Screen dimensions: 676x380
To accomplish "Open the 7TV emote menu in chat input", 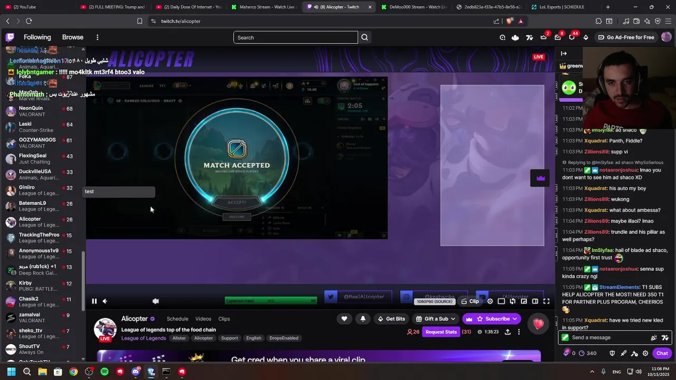I will click(x=665, y=338).
